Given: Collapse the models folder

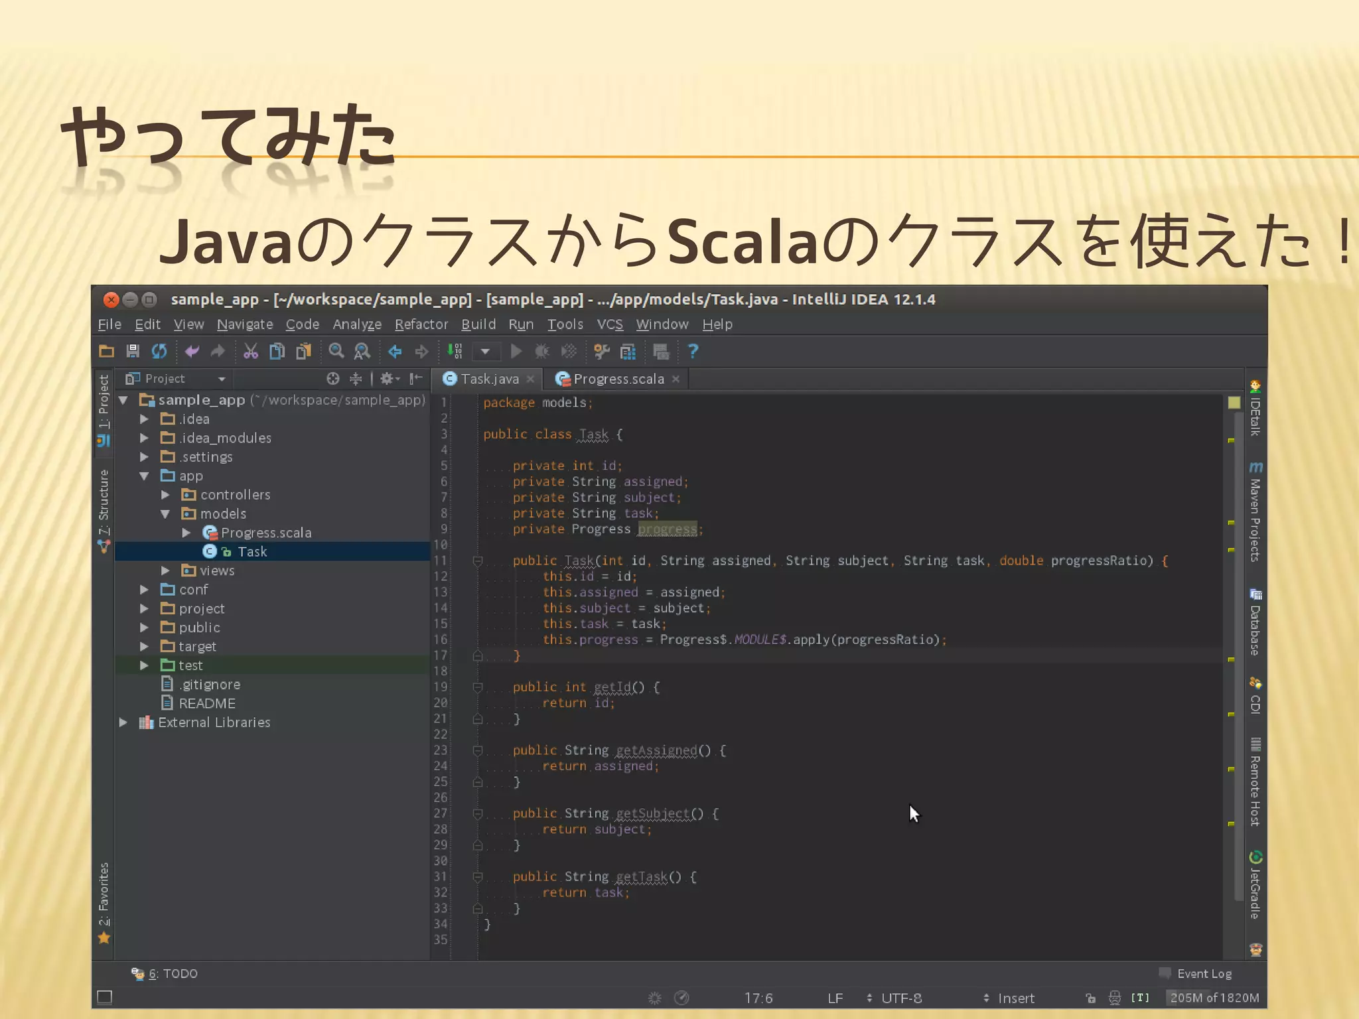Looking at the screenshot, I should pyautogui.click(x=165, y=514).
